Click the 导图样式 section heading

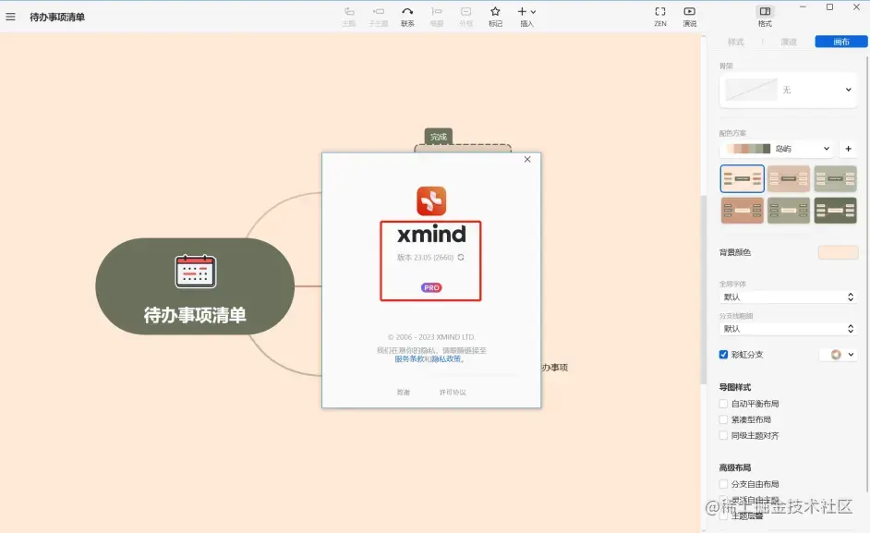[x=735, y=387]
